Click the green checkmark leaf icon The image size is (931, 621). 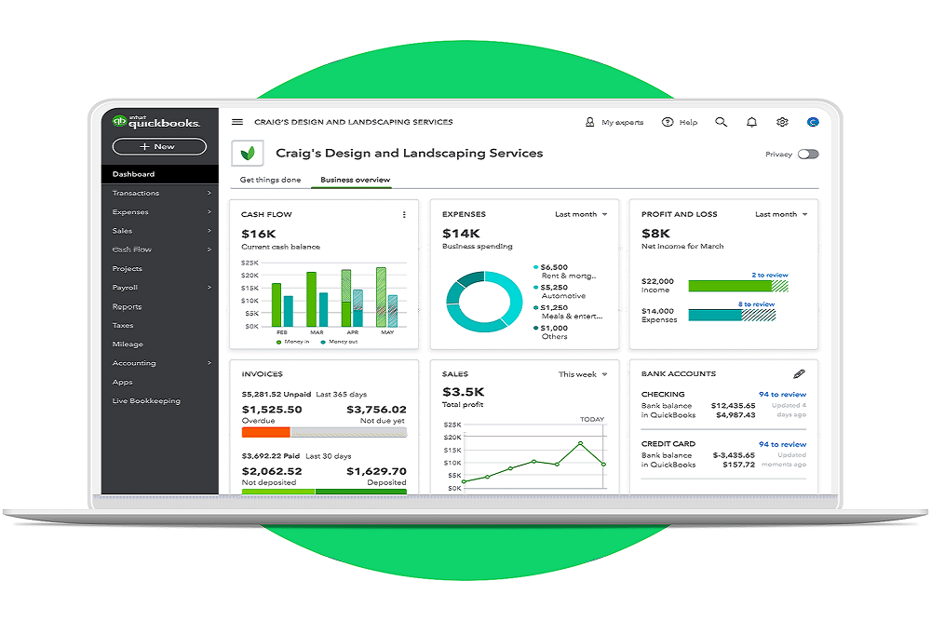click(x=250, y=153)
